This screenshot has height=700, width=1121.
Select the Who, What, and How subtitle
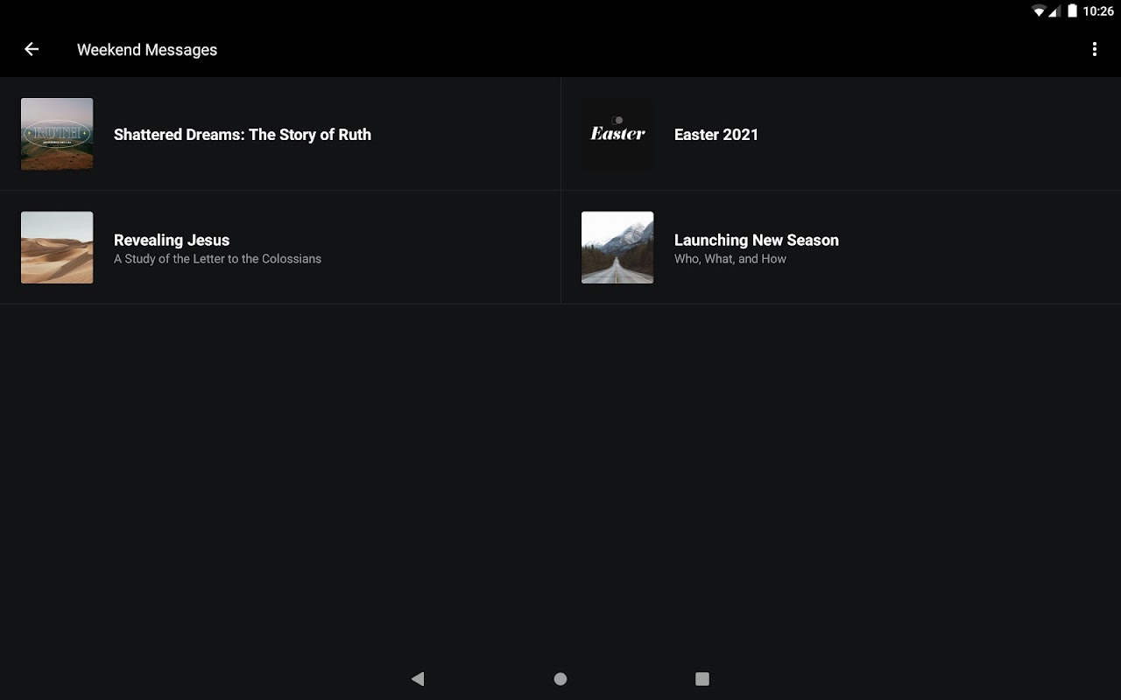(730, 259)
